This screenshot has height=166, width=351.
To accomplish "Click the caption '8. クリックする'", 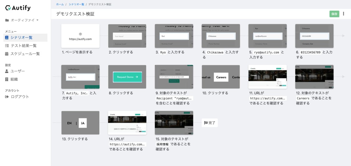I will (121, 93).
